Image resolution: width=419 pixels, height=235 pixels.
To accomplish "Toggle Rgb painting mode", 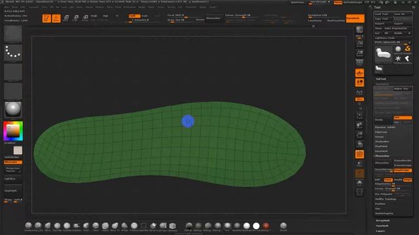I will (x=106, y=16).
